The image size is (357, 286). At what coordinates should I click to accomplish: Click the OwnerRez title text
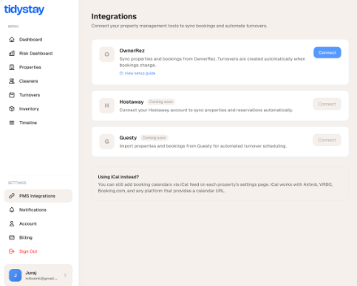tap(132, 51)
